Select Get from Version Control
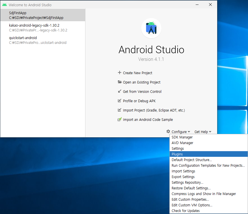Image resolution: width=248 pixels, height=214 pixels. (x=142, y=92)
